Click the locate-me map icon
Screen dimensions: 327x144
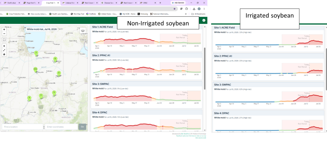pos(4,46)
